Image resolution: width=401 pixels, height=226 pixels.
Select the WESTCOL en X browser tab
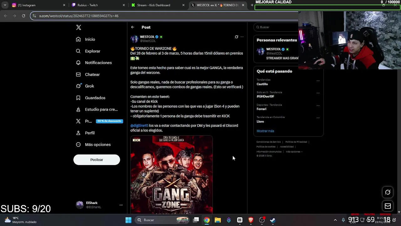(217, 5)
